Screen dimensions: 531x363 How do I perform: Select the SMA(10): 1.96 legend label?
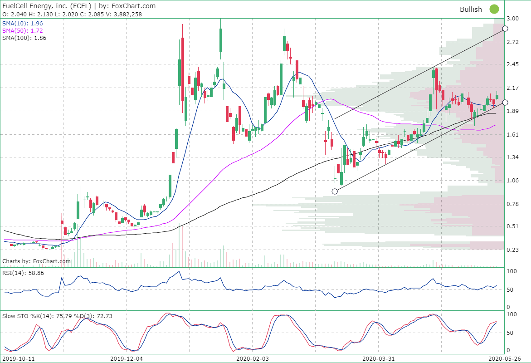pos(23,24)
